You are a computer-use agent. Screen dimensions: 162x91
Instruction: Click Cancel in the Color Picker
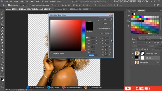(x=105, y=24)
